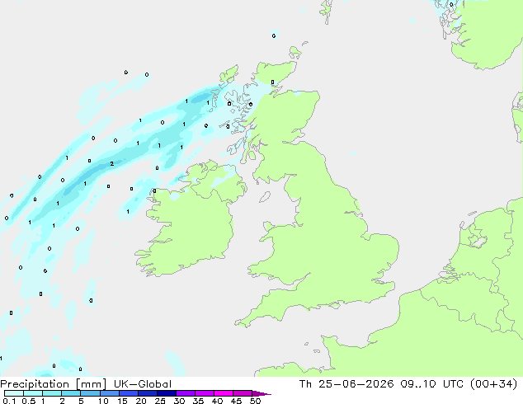Click the purple arrow ending the legend scale

click(x=261, y=393)
